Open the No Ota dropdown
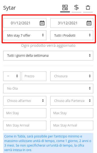The width and height of the screenshot is (97, 153). click(48, 89)
